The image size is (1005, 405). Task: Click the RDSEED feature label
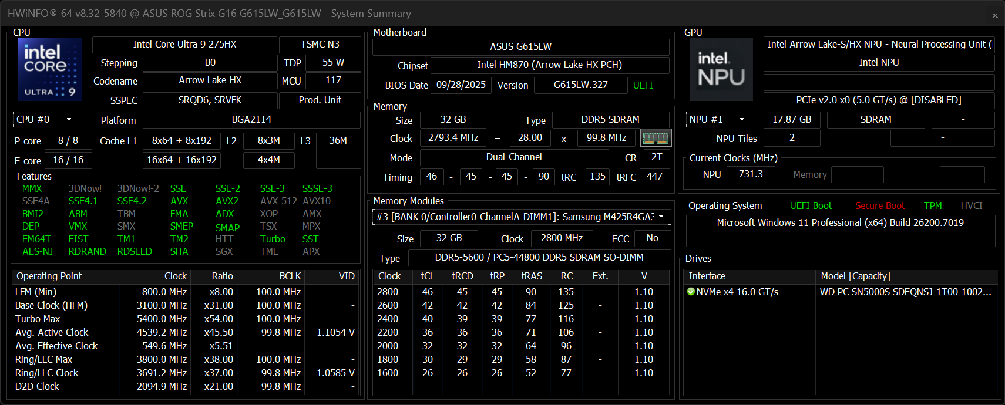click(x=135, y=252)
